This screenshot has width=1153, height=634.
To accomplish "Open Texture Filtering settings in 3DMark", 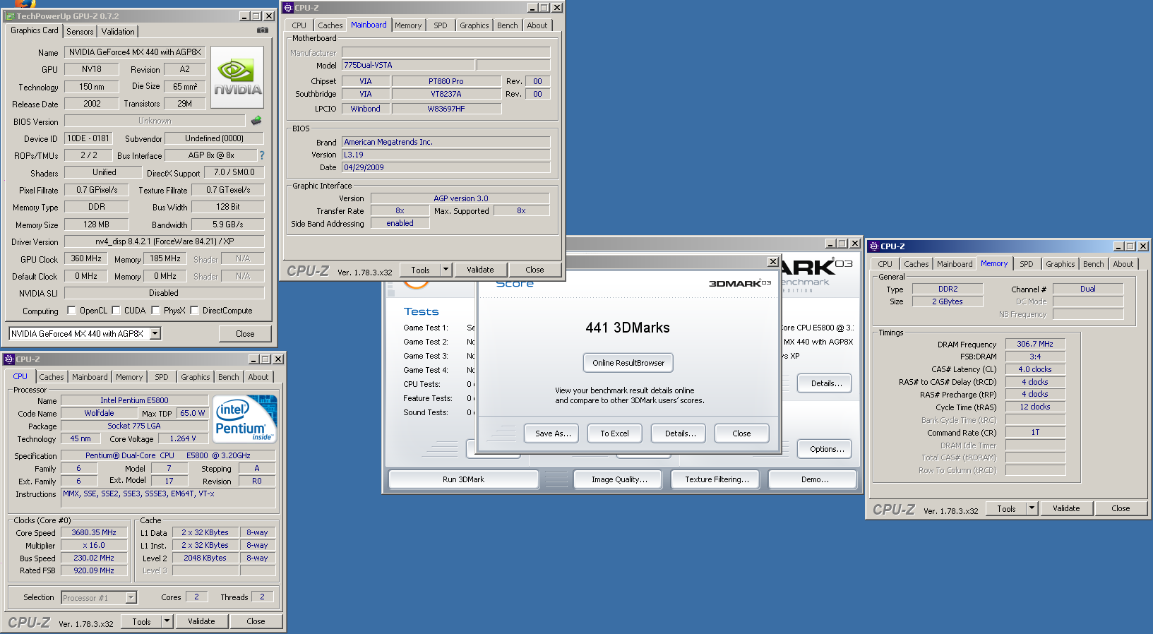I will pos(717,479).
